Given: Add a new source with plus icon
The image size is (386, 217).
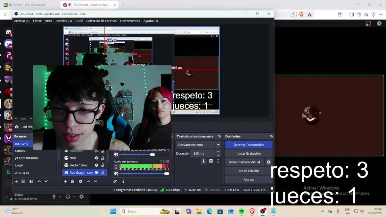Looking at the screenshot, I should coord(65,181).
